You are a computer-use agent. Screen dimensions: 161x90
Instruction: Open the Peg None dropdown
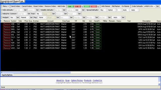[x=42, y=17]
